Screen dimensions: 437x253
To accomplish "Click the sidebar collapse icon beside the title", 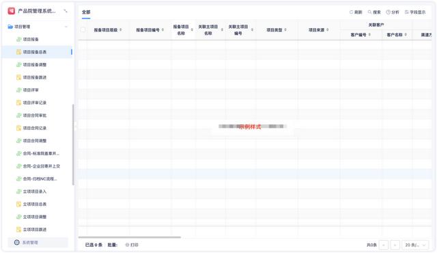I will coord(66,11).
